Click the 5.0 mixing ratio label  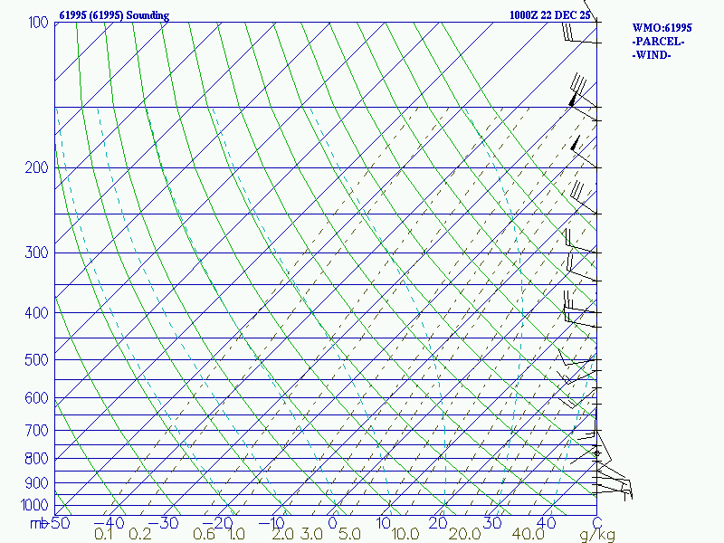[349, 534]
